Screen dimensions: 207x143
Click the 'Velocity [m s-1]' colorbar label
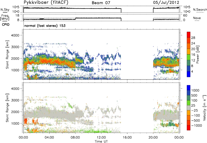pos(204,108)
